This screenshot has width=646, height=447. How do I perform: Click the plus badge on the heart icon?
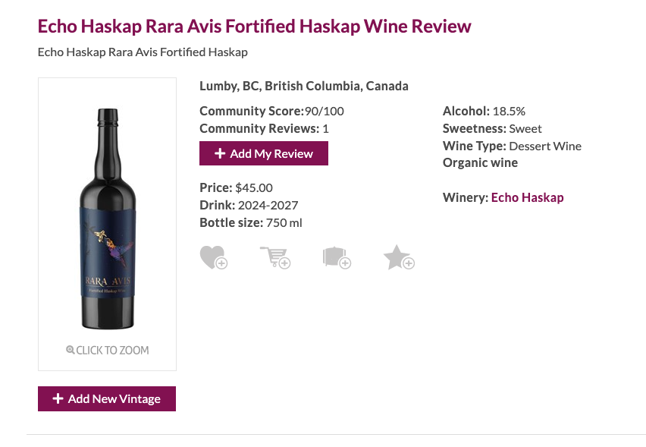222,265
